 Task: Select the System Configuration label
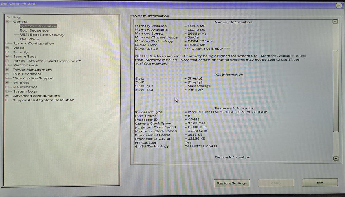tap(34, 43)
